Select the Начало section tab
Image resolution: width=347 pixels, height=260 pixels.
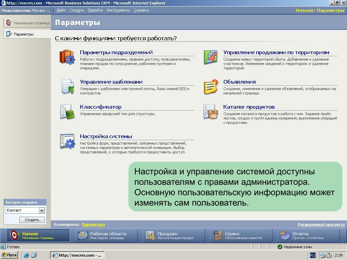pyautogui.click(x=39, y=236)
